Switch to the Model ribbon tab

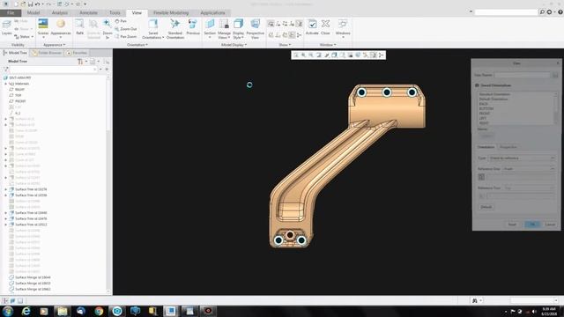(33, 12)
